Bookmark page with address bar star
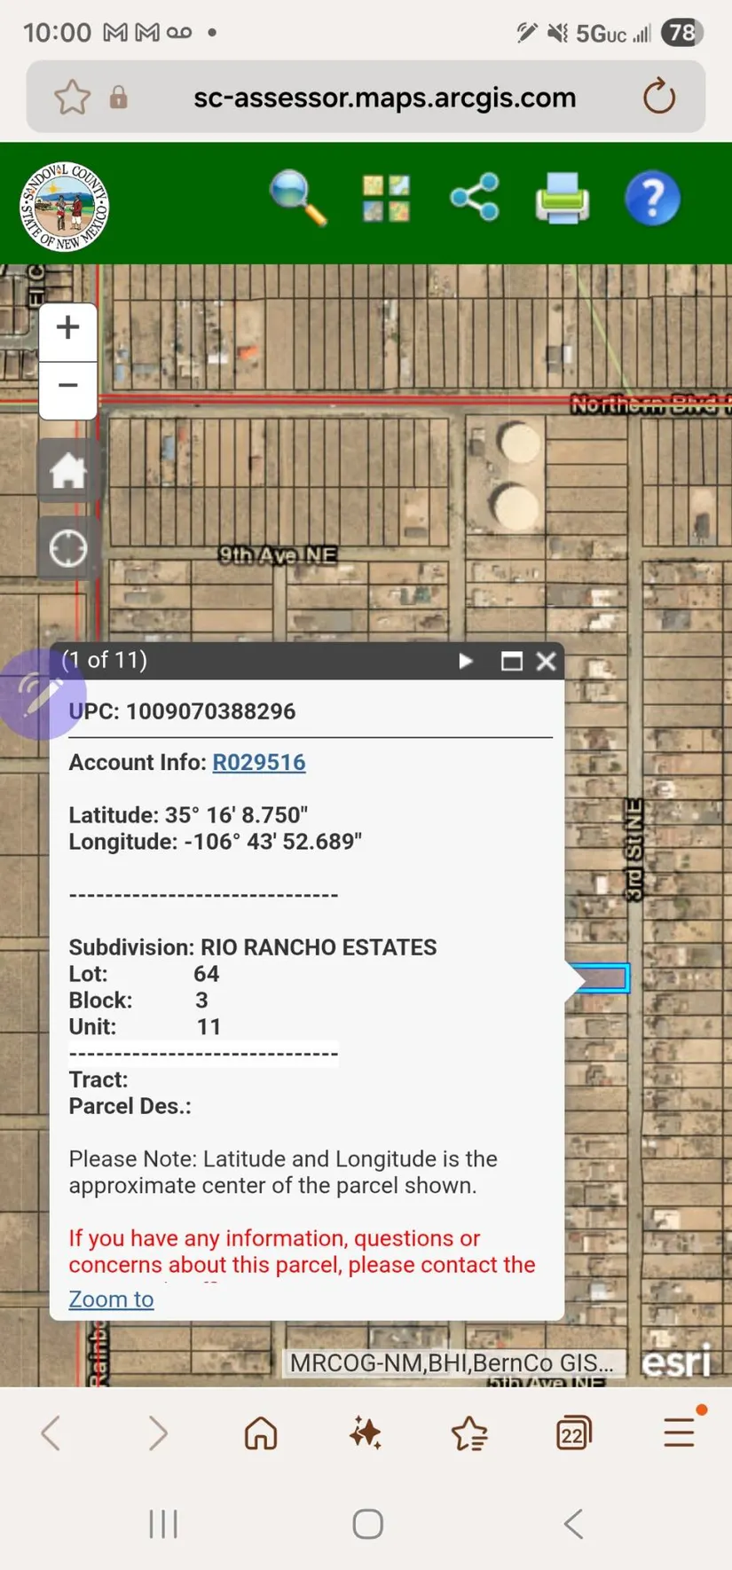 click(x=72, y=97)
